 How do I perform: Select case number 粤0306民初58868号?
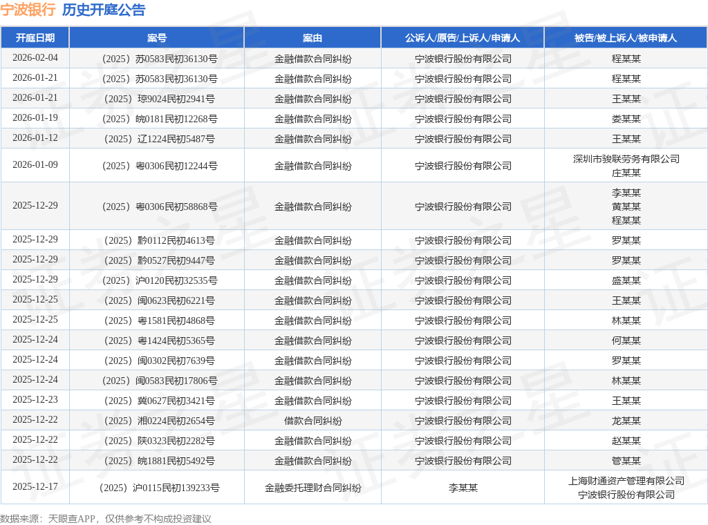160,207
